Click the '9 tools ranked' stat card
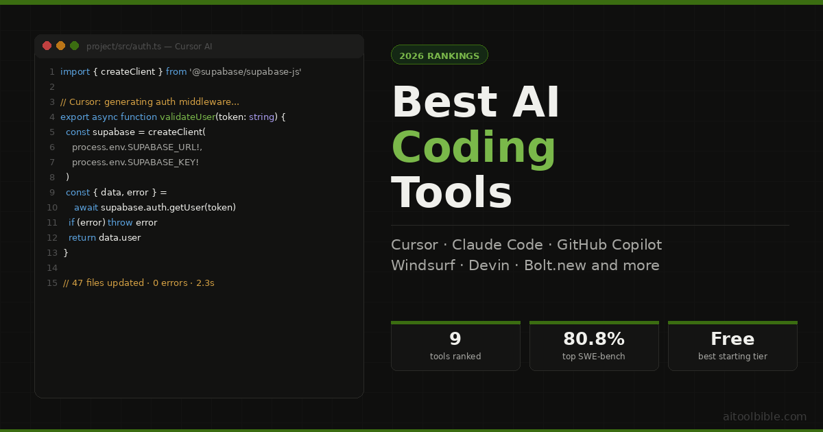The height and width of the screenshot is (432, 823). (x=455, y=346)
